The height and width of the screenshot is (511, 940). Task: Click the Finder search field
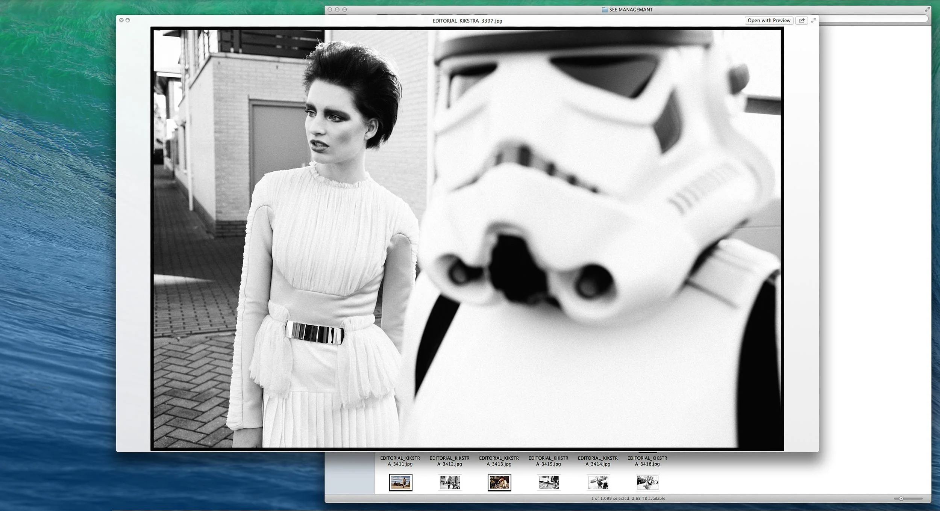coord(872,19)
